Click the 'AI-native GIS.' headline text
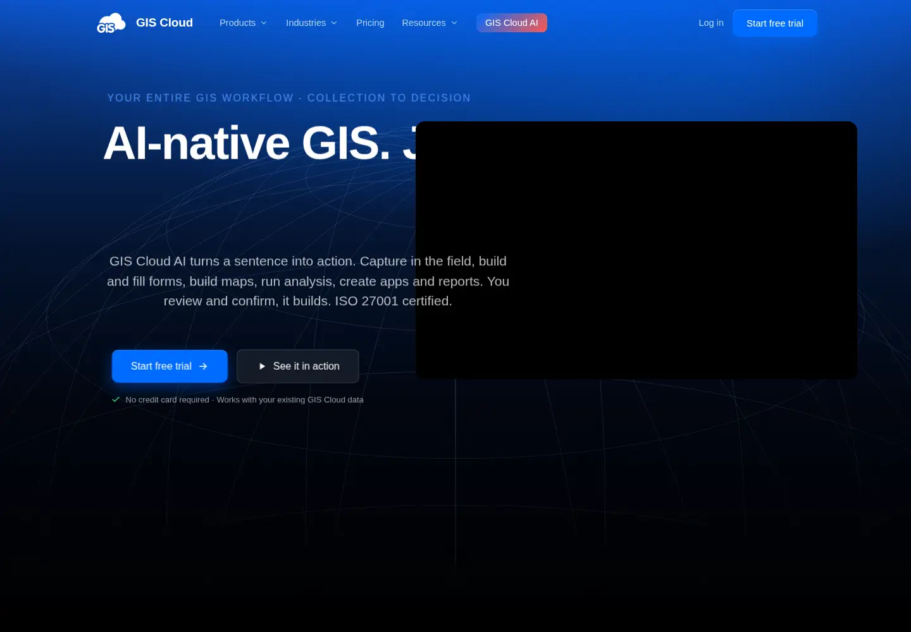 point(247,143)
